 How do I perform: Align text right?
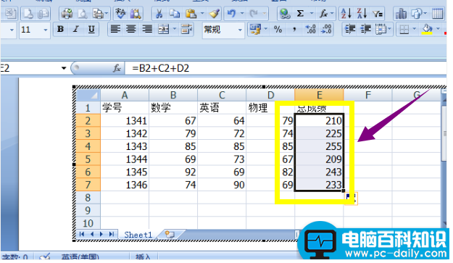click(147, 29)
